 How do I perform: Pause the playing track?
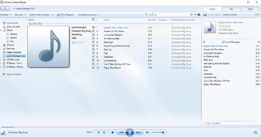(130, 132)
